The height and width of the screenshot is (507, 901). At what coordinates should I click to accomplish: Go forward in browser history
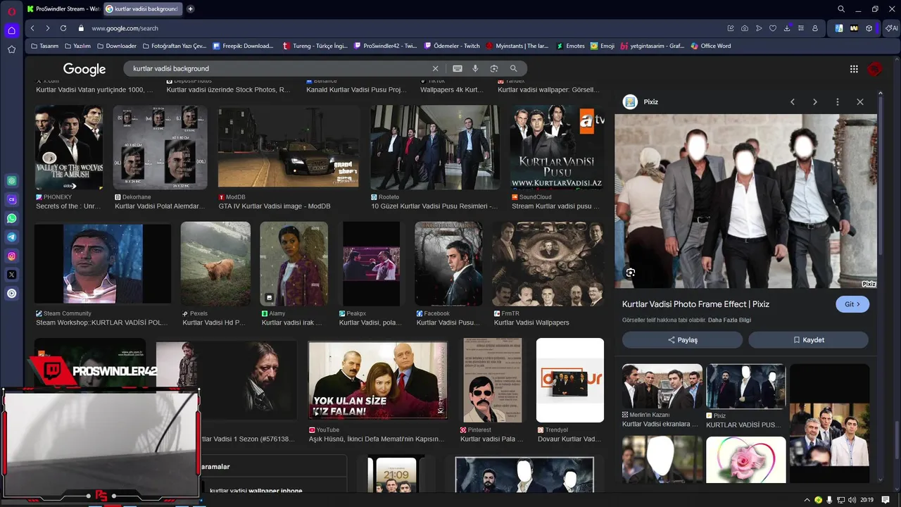point(47,28)
